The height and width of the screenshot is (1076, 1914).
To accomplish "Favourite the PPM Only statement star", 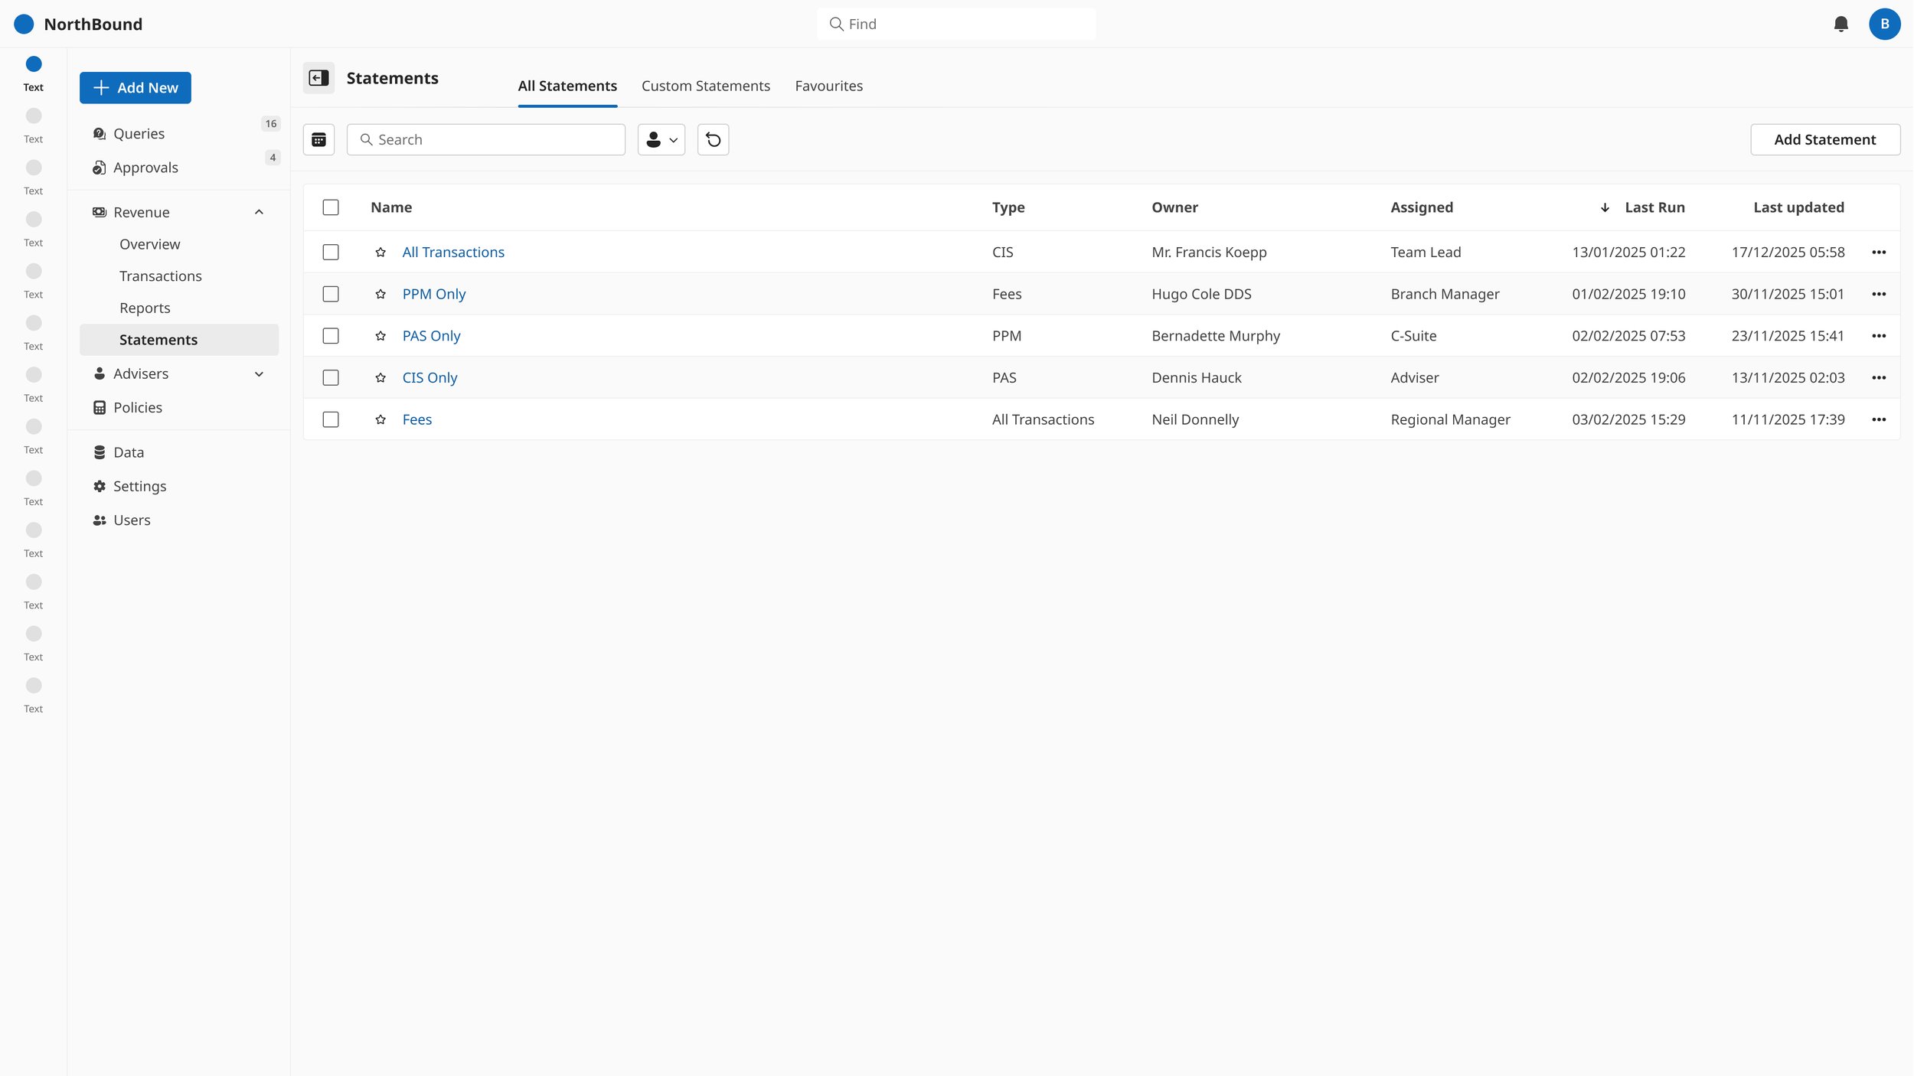I will [x=381, y=294].
